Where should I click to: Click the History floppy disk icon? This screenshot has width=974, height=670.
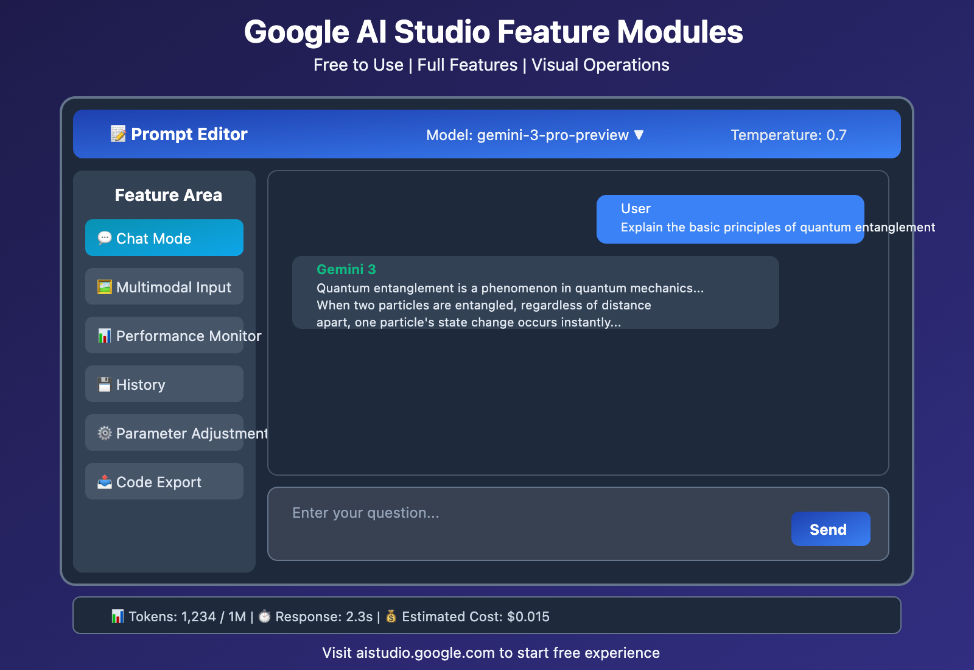104,384
